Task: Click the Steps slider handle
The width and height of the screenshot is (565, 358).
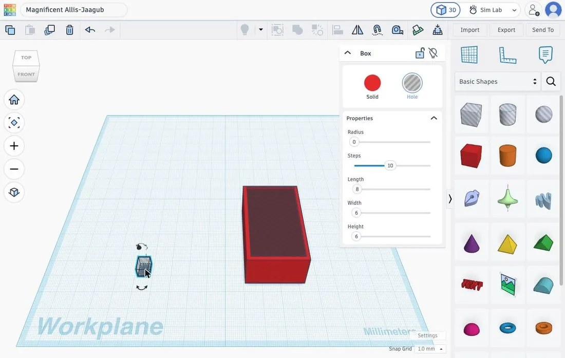Action: pos(390,166)
